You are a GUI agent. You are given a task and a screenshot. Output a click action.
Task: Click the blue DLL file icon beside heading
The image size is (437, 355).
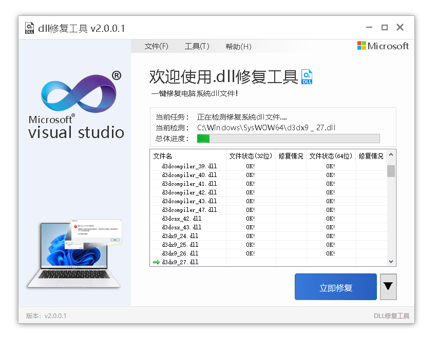(307, 77)
